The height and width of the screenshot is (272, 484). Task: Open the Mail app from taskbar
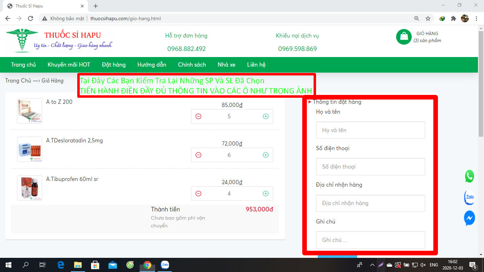click(x=112, y=265)
